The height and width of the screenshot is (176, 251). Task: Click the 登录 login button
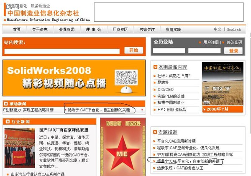click(233, 50)
